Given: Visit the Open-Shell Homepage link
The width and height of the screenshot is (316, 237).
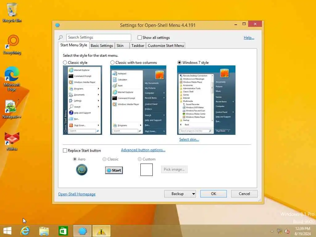Looking at the screenshot, I should [x=77, y=194].
